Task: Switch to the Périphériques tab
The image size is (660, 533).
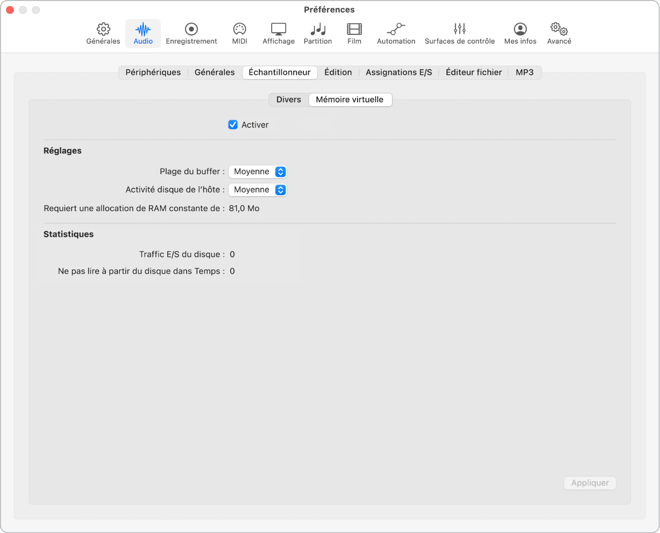Action: pyautogui.click(x=153, y=72)
